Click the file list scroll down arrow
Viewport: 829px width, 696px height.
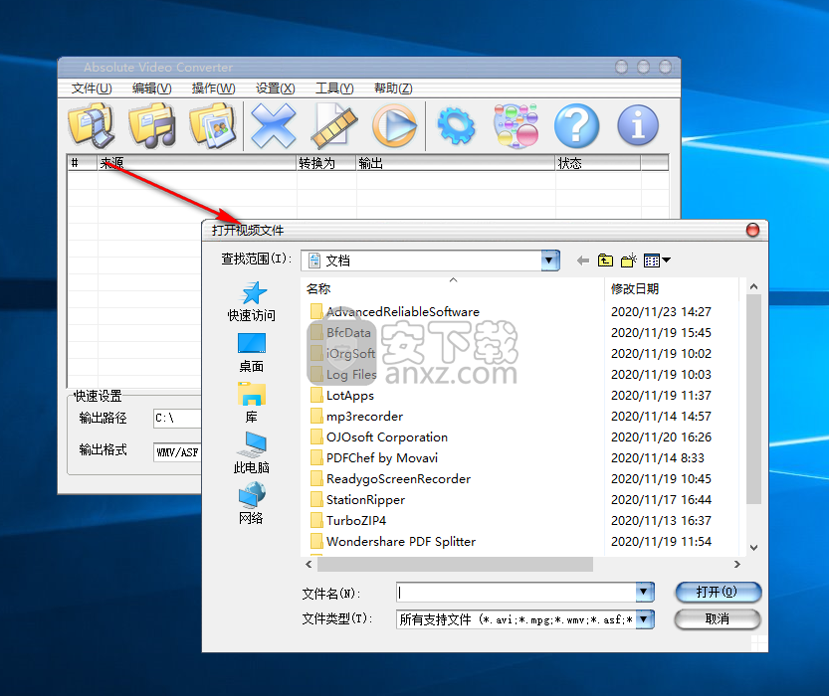tap(754, 548)
